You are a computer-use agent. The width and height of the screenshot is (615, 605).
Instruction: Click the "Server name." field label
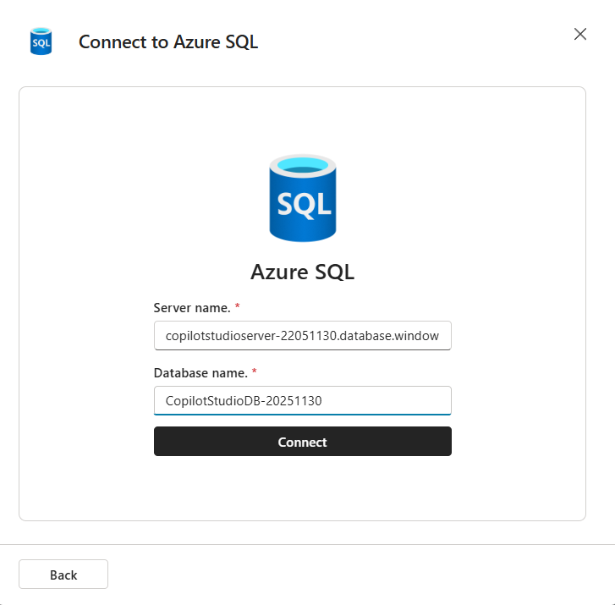[x=192, y=308]
